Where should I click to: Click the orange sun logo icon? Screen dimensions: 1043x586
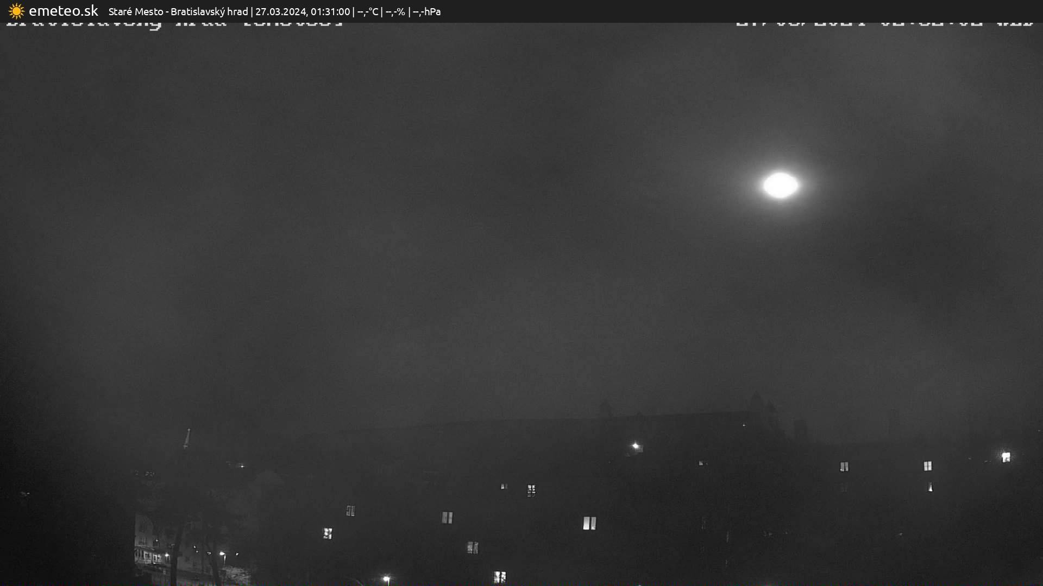tap(16, 11)
